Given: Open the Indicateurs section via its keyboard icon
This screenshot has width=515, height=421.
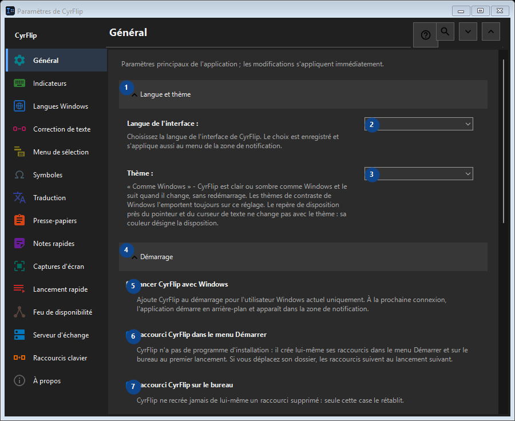Looking at the screenshot, I should 19,84.
